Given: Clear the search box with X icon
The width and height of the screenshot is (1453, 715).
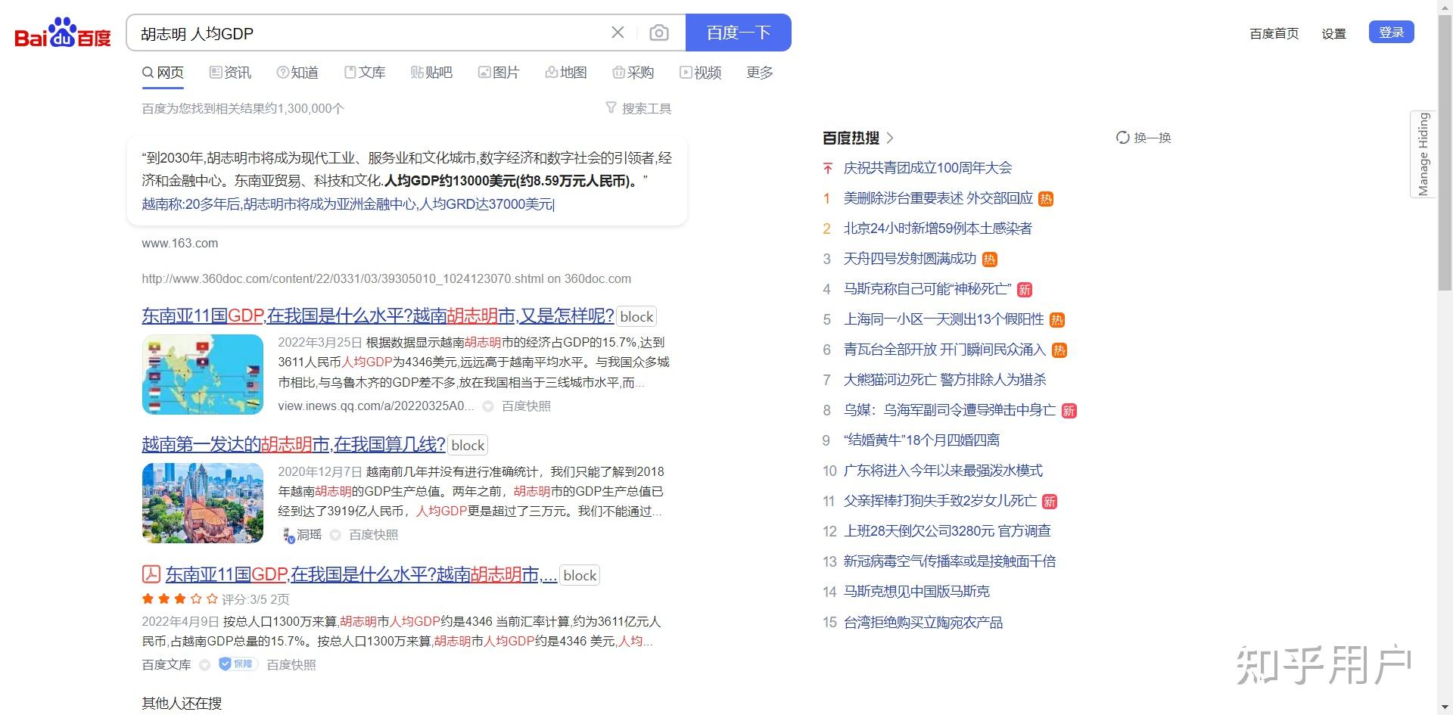Looking at the screenshot, I should click(618, 33).
